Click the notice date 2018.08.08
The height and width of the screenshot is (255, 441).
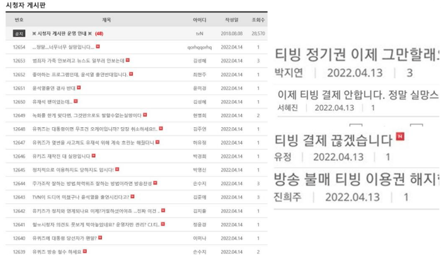(x=231, y=33)
